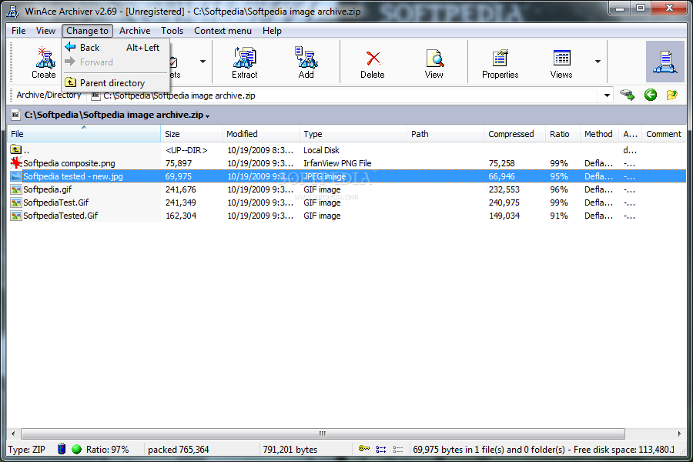
Task: Expand the Views toolbar dropdown arrow
Action: (x=598, y=62)
